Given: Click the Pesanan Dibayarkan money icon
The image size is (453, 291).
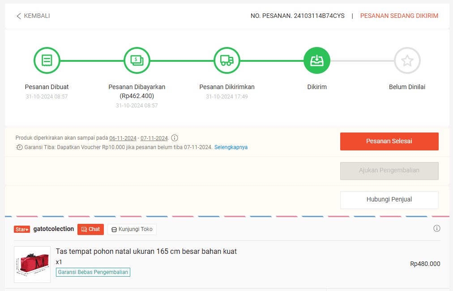Looking at the screenshot, I should (x=137, y=60).
